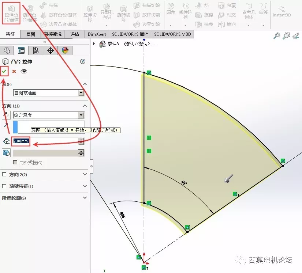Select the Extruded Cut tool (拉伸切除)

pyautogui.click(x=90, y=13)
